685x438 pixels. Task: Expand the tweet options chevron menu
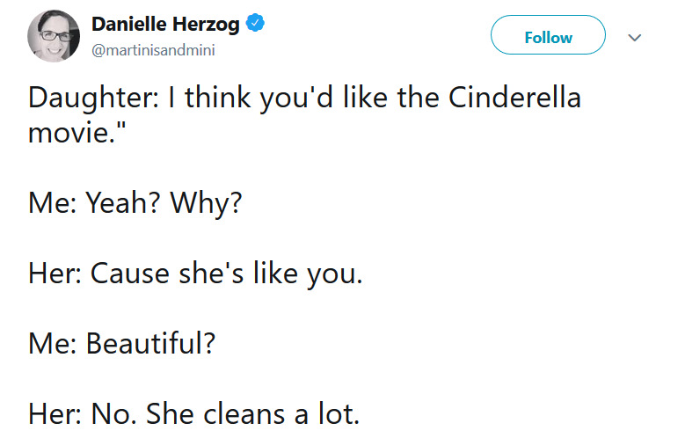tap(634, 38)
